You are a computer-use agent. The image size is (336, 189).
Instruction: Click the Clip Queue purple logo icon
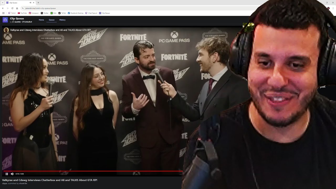(x=5, y=20)
